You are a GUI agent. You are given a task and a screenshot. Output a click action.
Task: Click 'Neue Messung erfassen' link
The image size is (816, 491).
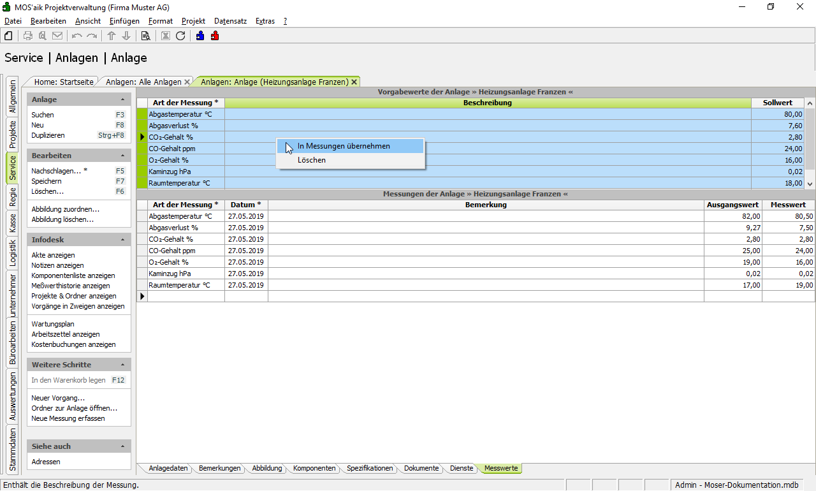[x=68, y=418]
